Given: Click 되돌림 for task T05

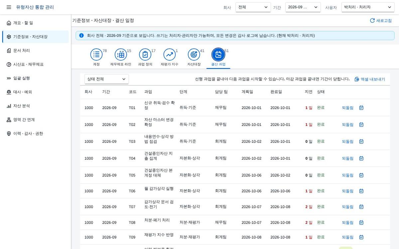Looking at the screenshot, I should coord(348,175).
